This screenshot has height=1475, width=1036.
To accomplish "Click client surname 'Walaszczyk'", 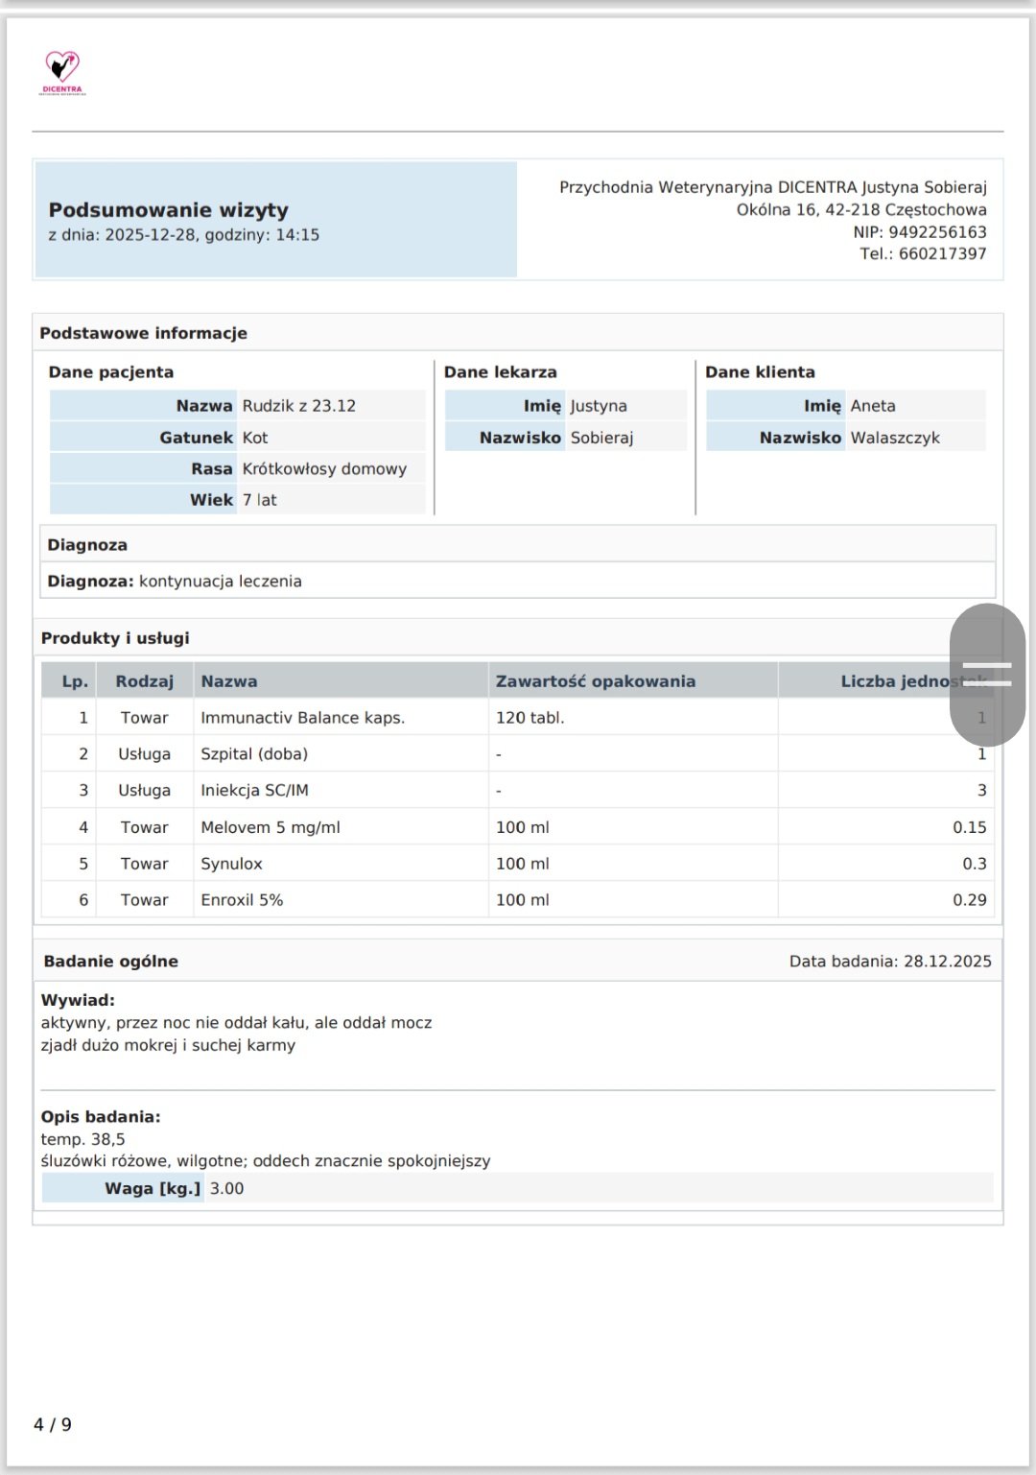I will (x=895, y=438).
